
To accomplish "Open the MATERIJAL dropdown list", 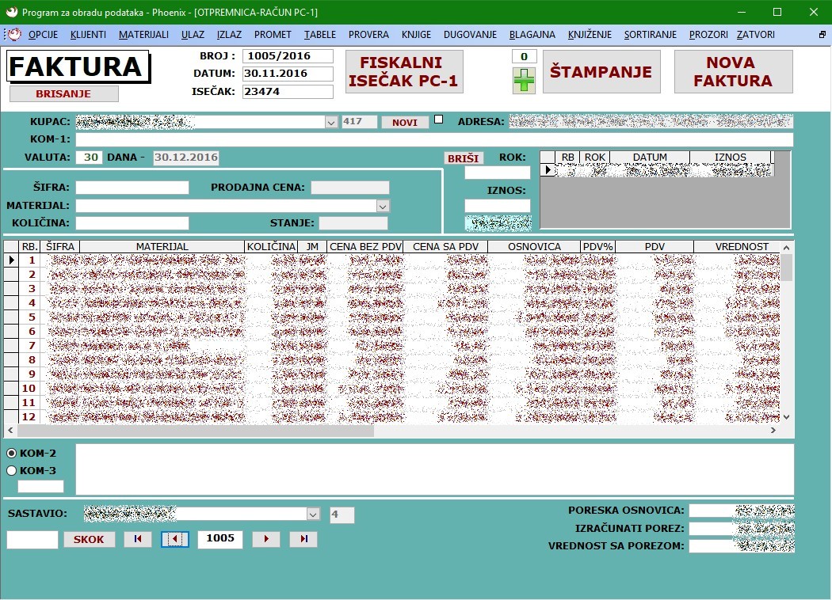I will click(x=383, y=206).
